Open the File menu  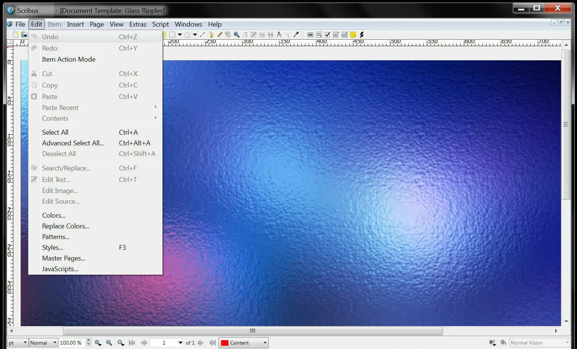[x=20, y=24]
